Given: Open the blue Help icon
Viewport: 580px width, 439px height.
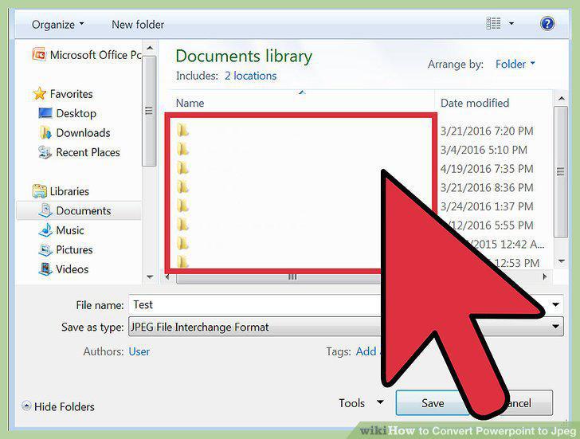Looking at the screenshot, I should (x=547, y=24).
